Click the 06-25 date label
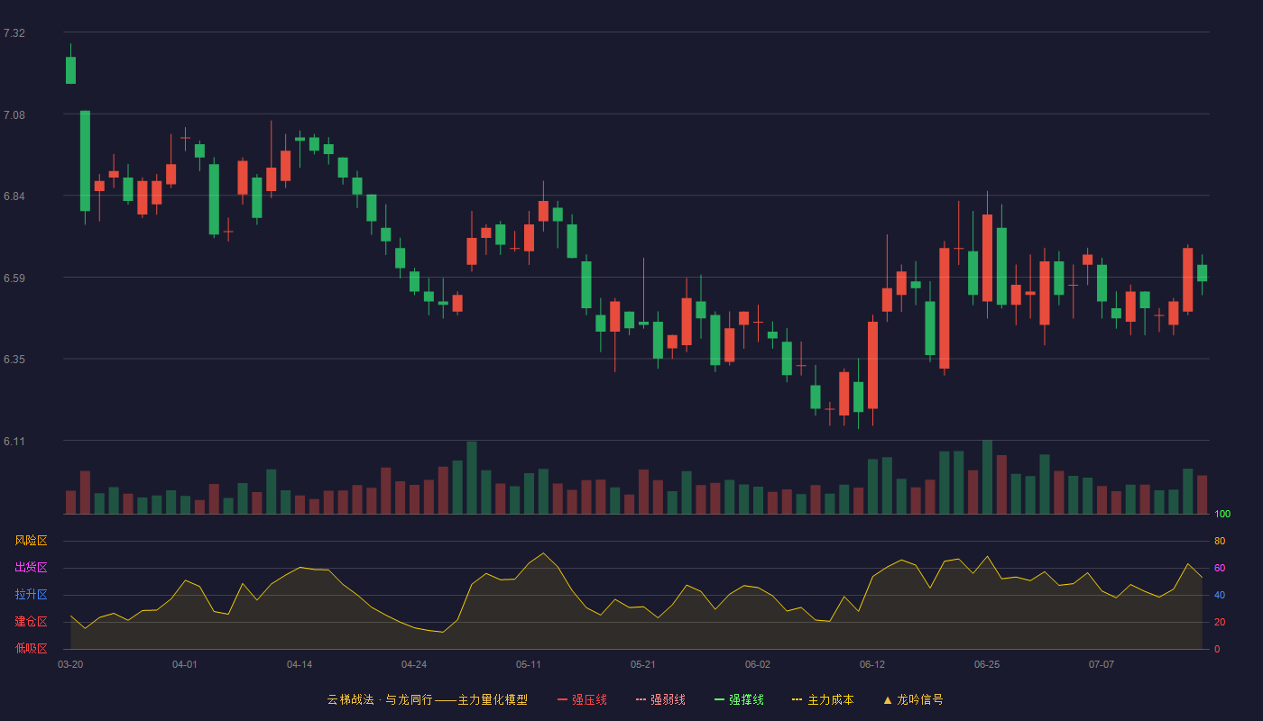The height and width of the screenshot is (721, 1263). 987,664
